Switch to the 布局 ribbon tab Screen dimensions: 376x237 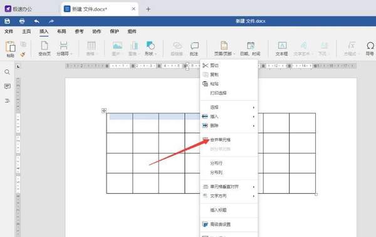click(61, 31)
